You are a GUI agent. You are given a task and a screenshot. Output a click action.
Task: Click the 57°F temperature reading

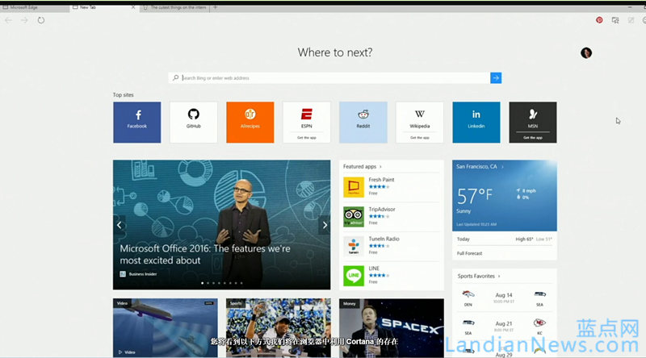[475, 196]
